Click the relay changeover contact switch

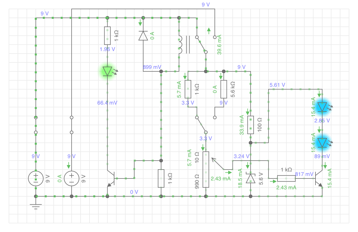point(201,45)
